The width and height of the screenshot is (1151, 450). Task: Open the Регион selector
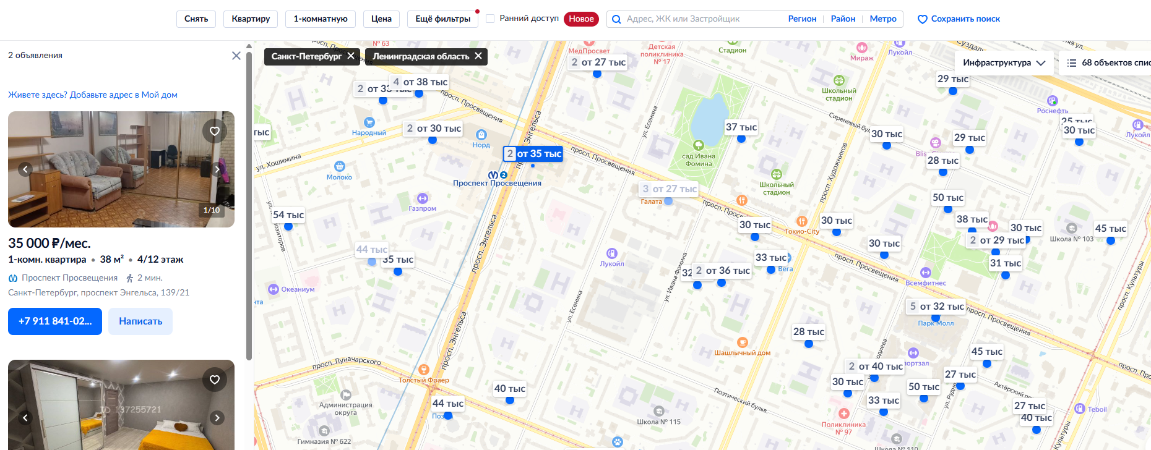(x=802, y=19)
